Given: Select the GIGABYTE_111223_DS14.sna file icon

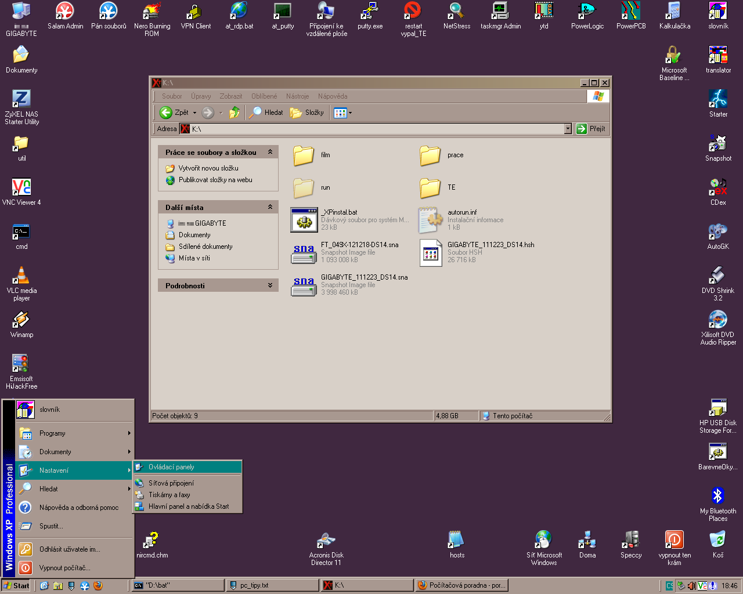Looking at the screenshot, I should 304,285.
